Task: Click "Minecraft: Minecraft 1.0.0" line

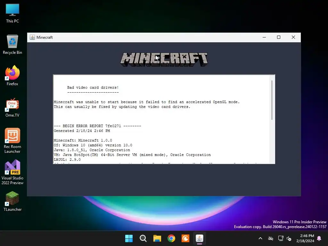Action: coord(83,140)
